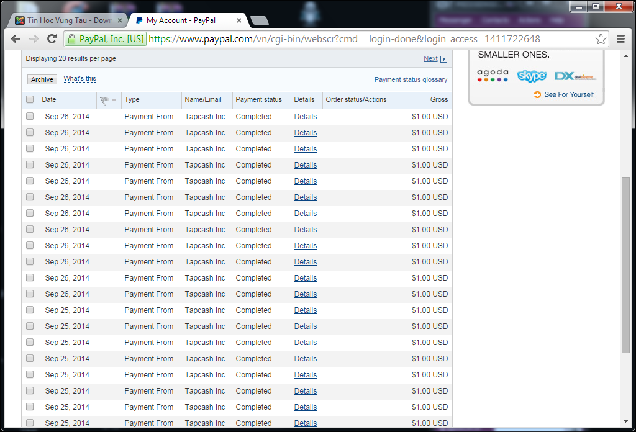
Task: Bookmark this page with the star icon
Action: tap(601, 39)
